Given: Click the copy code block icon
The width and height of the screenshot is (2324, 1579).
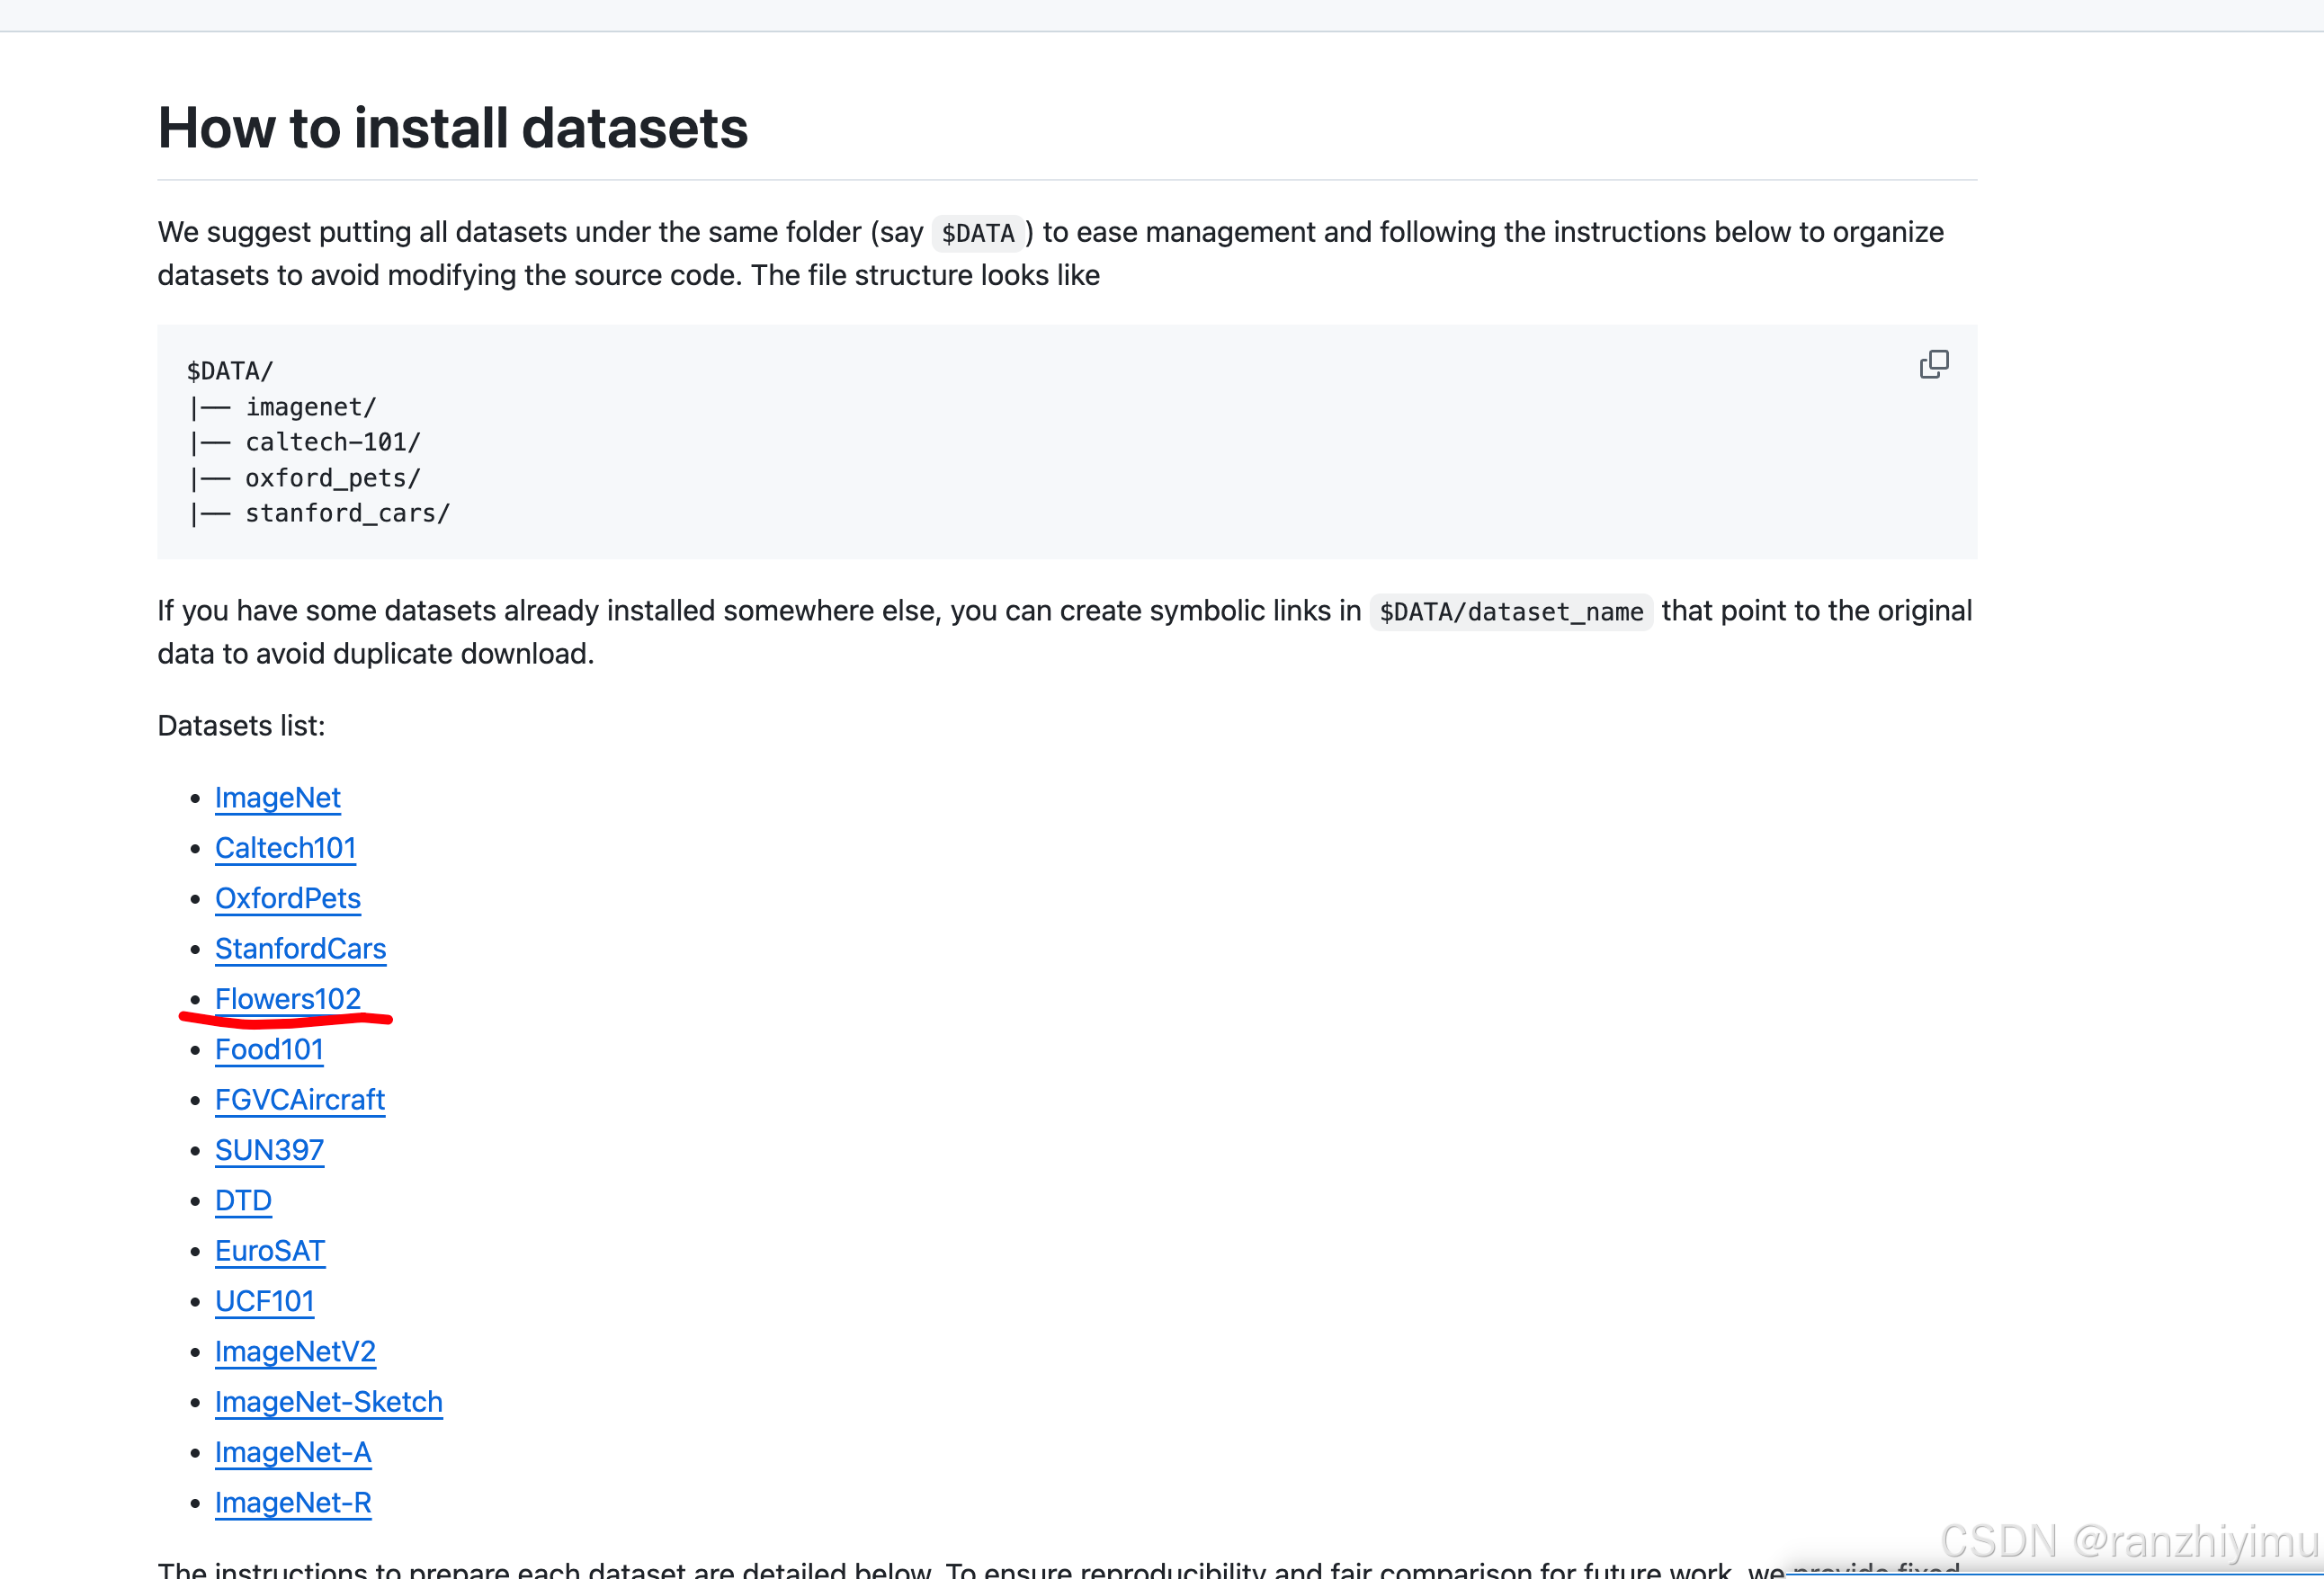Looking at the screenshot, I should point(1933,364).
